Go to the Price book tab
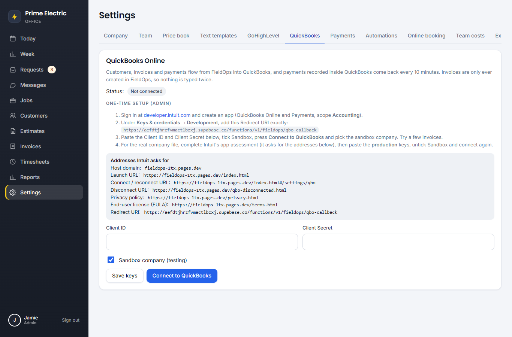The height and width of the screenshot is (337, 512). (176, 36)
